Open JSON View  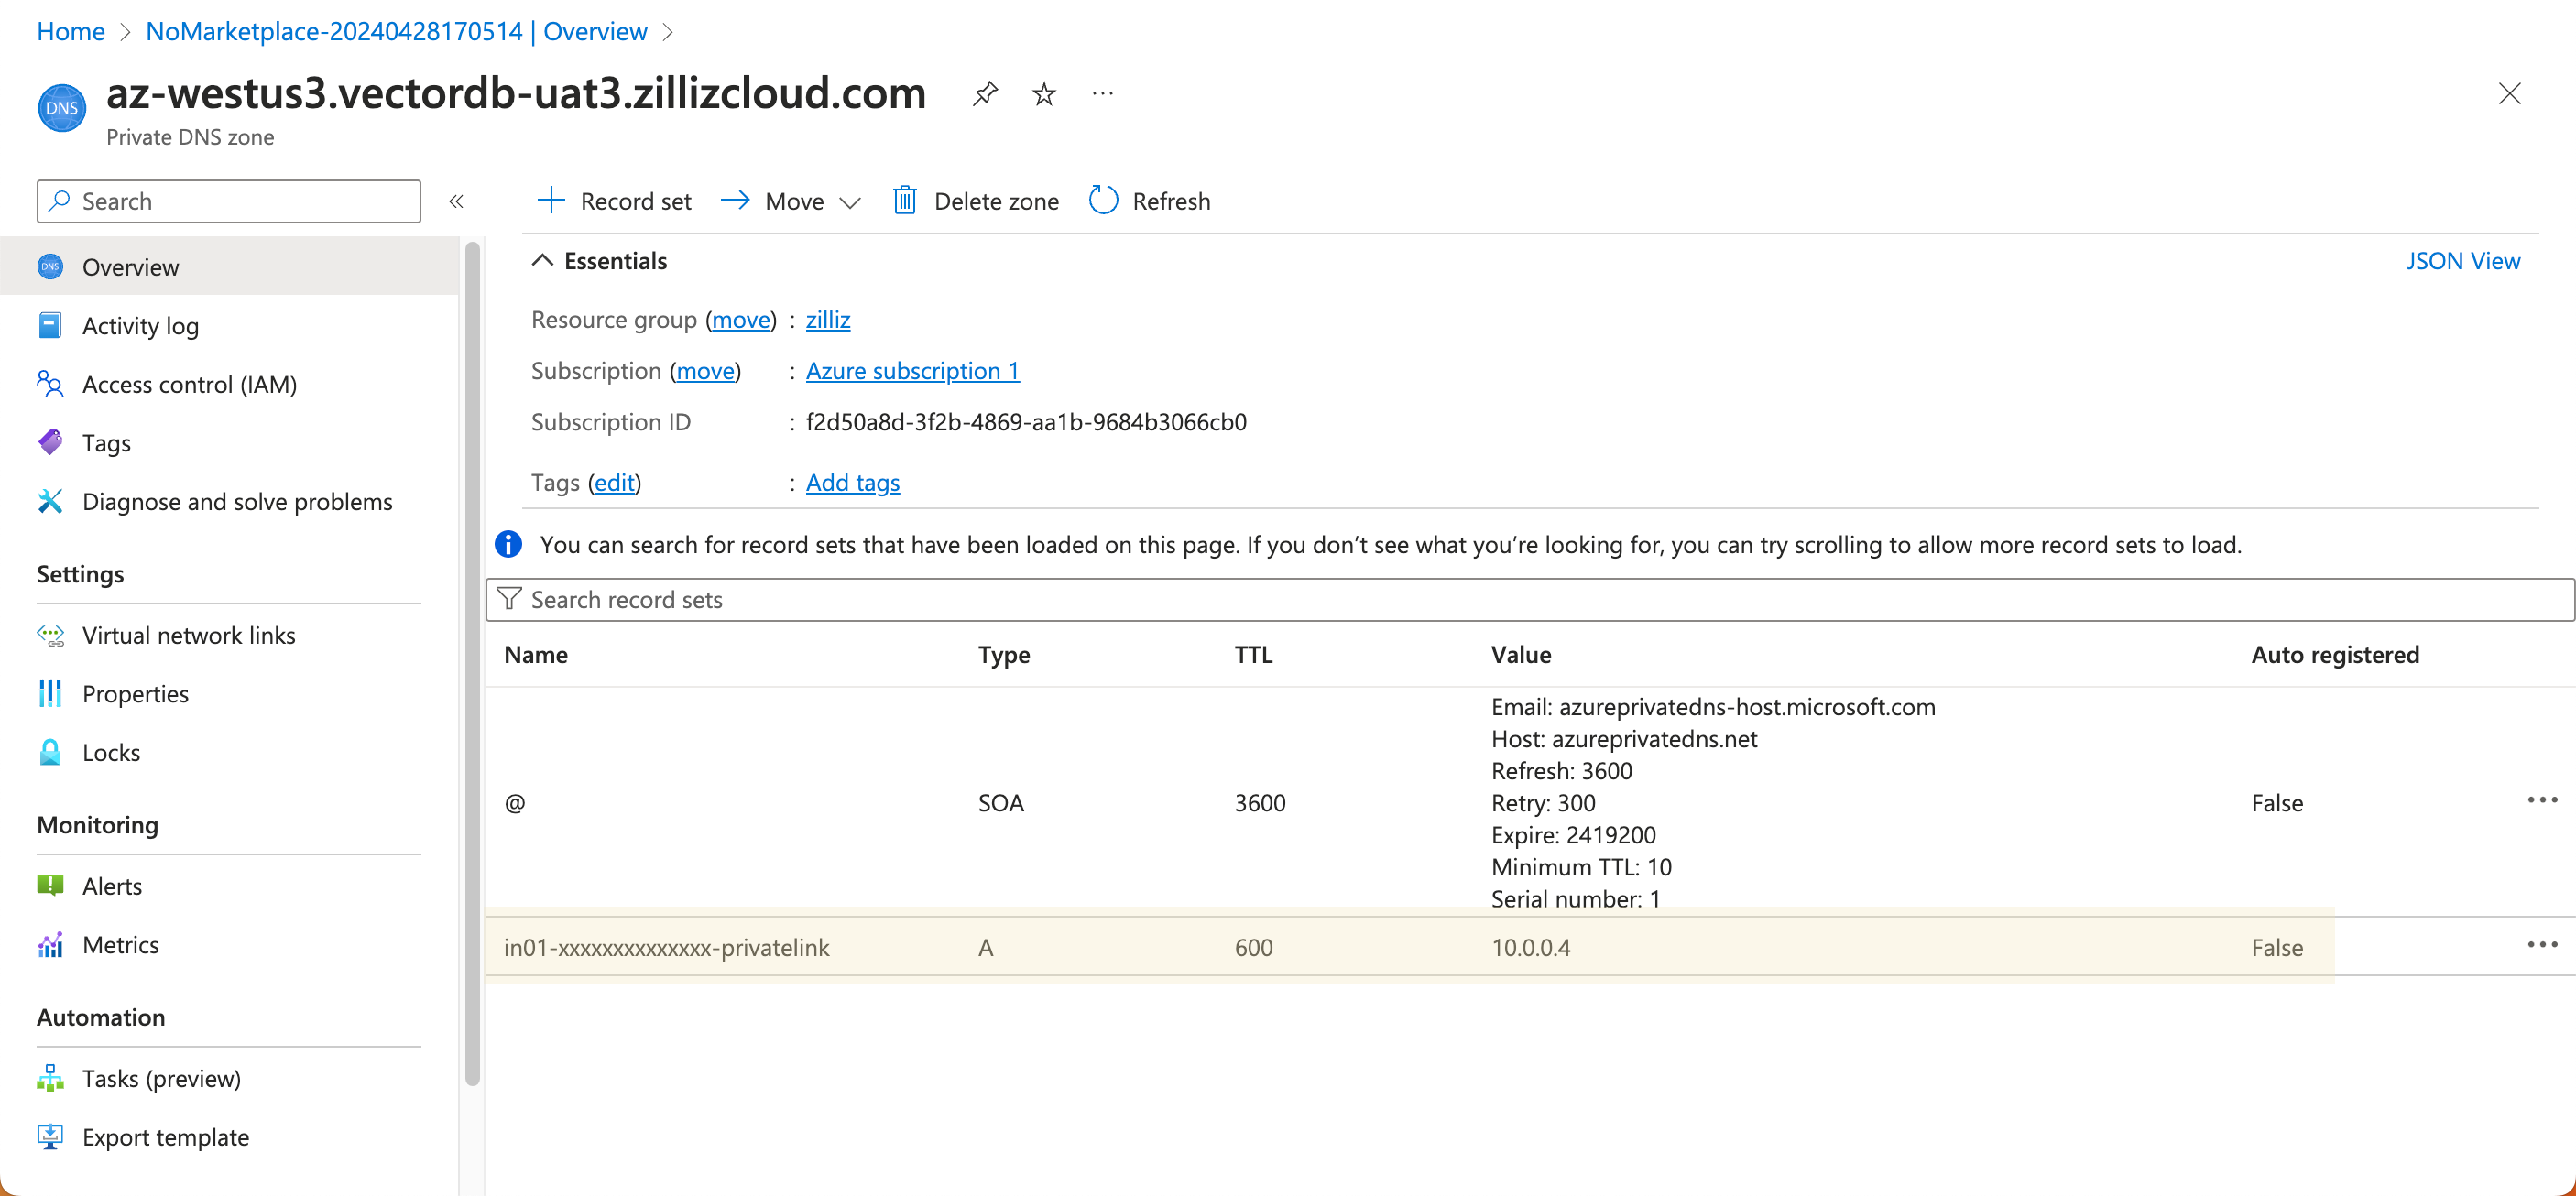pyautogui.click(x=2462, y=261)
